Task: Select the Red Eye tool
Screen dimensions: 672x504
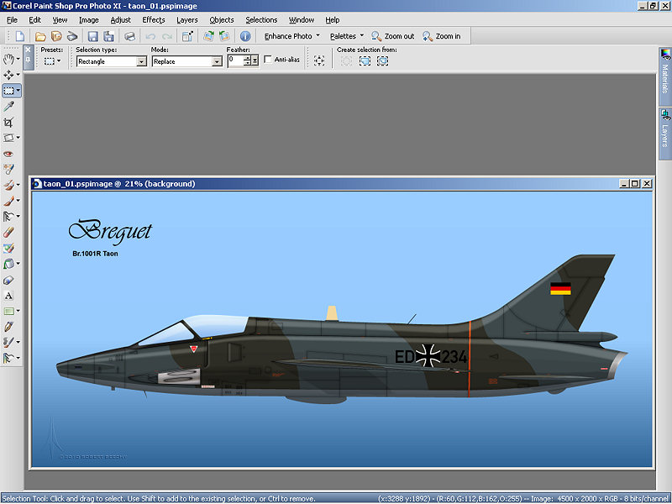Action: click(8, 154)
